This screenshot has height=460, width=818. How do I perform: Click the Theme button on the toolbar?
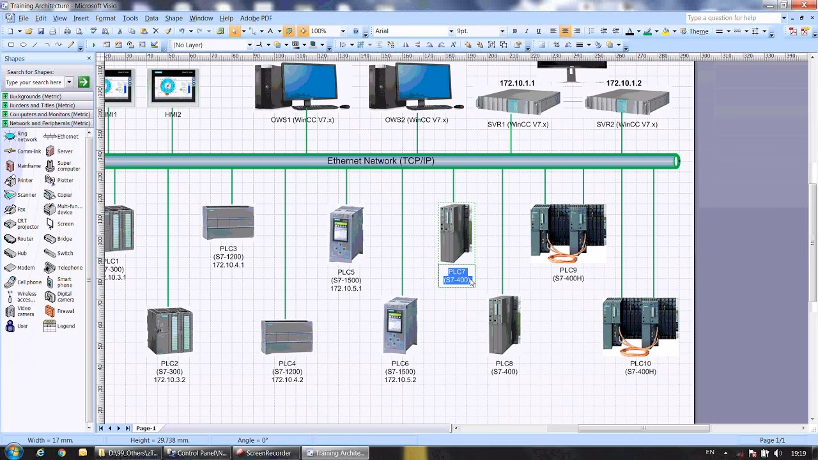click(x=697, y=31)
